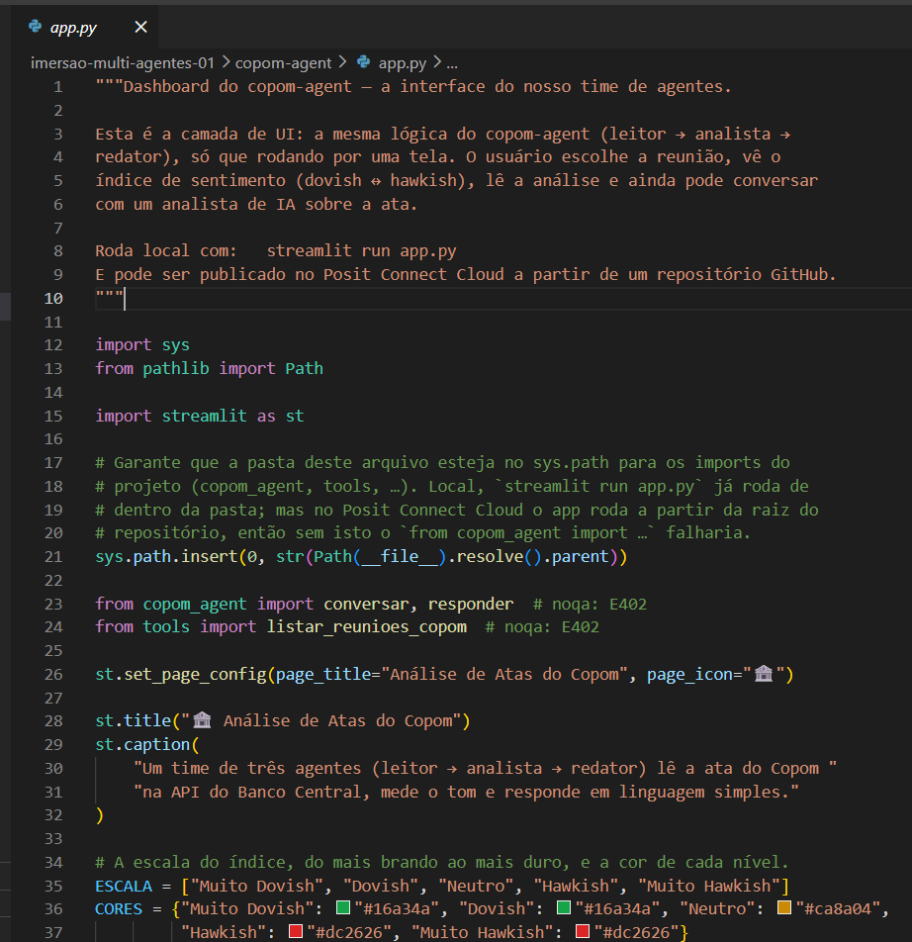Screen dimensions: 912x942
Task: Click line number 1 in the gutter
Action: pyautogui.click(x=57, y=87)
